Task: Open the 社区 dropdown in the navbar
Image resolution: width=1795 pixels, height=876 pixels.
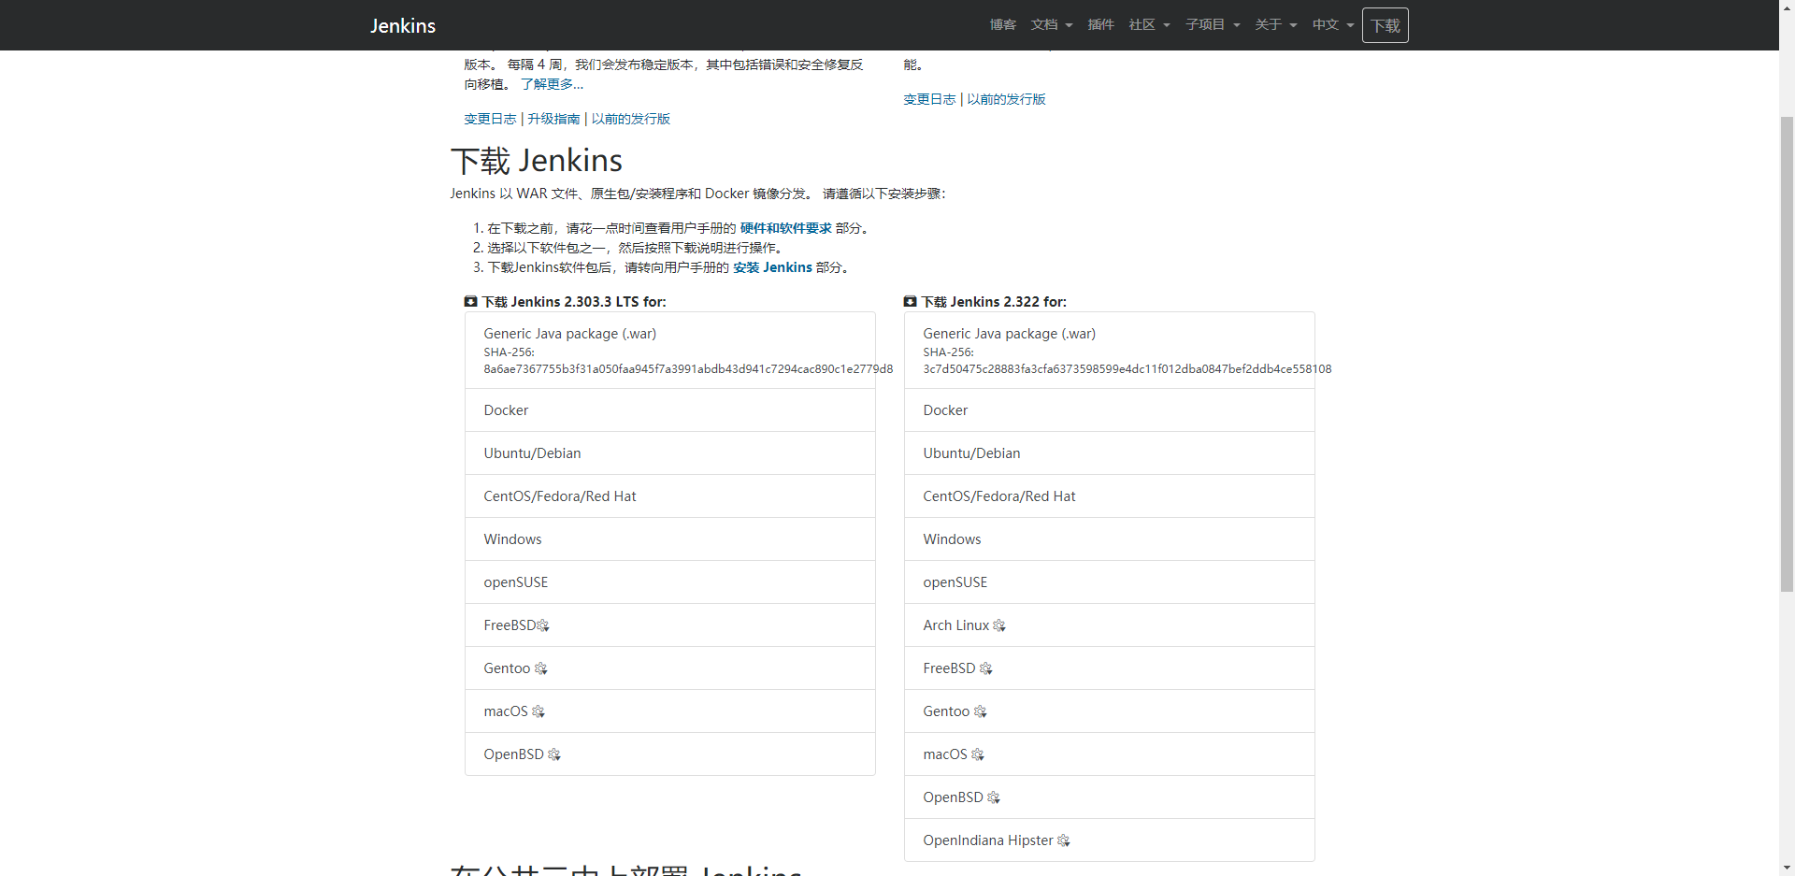Action: tap(1148, 25)
